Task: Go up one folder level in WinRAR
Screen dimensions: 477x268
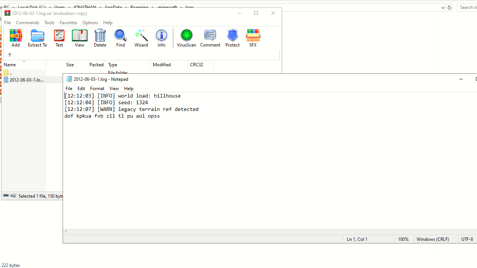Action: pos(10,55)
